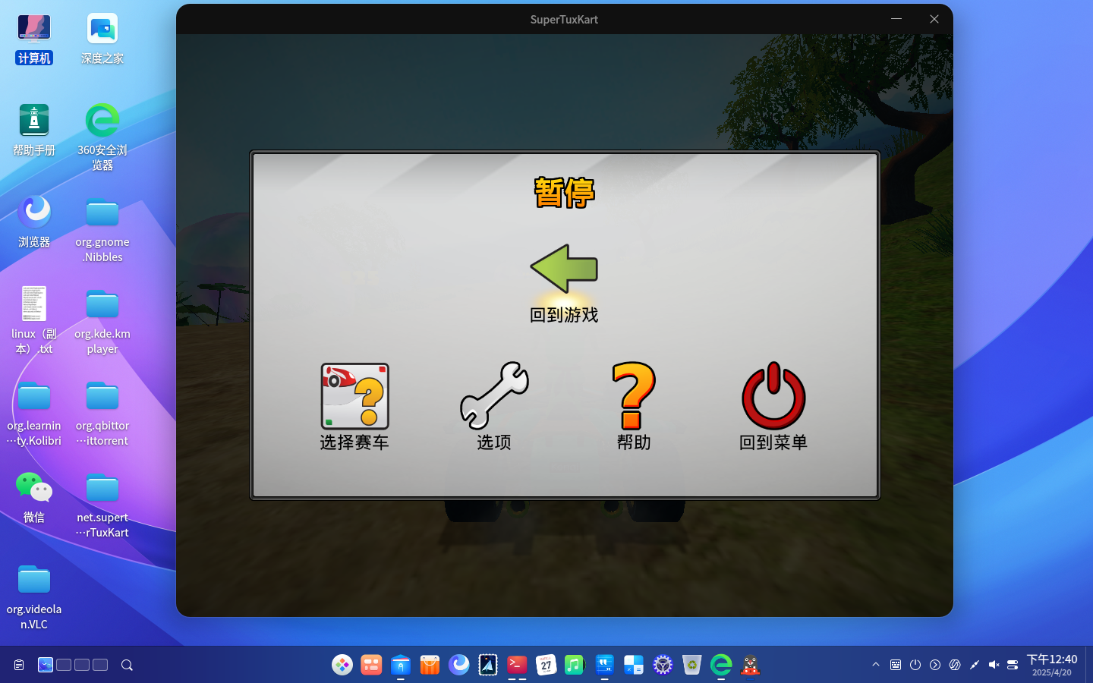The width and height of the screenshot is (1093, 683).
Task: Open help via the question mark icon
Action: (x=634, y=395)
